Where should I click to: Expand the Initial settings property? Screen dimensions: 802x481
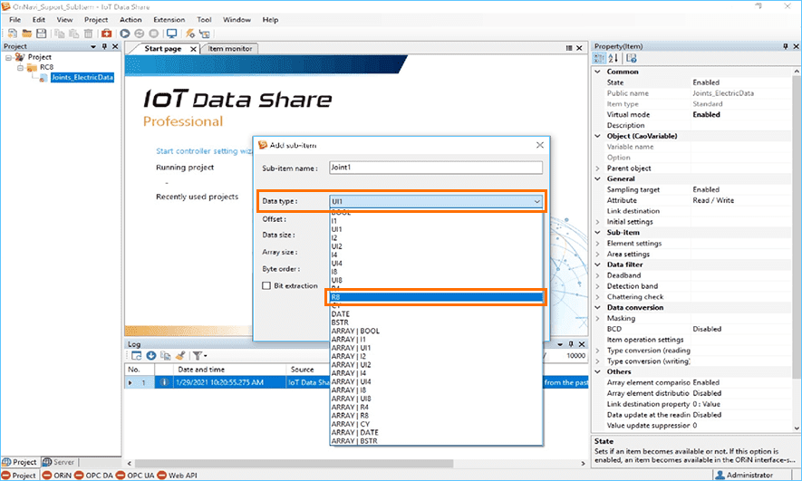click(597, 222)
